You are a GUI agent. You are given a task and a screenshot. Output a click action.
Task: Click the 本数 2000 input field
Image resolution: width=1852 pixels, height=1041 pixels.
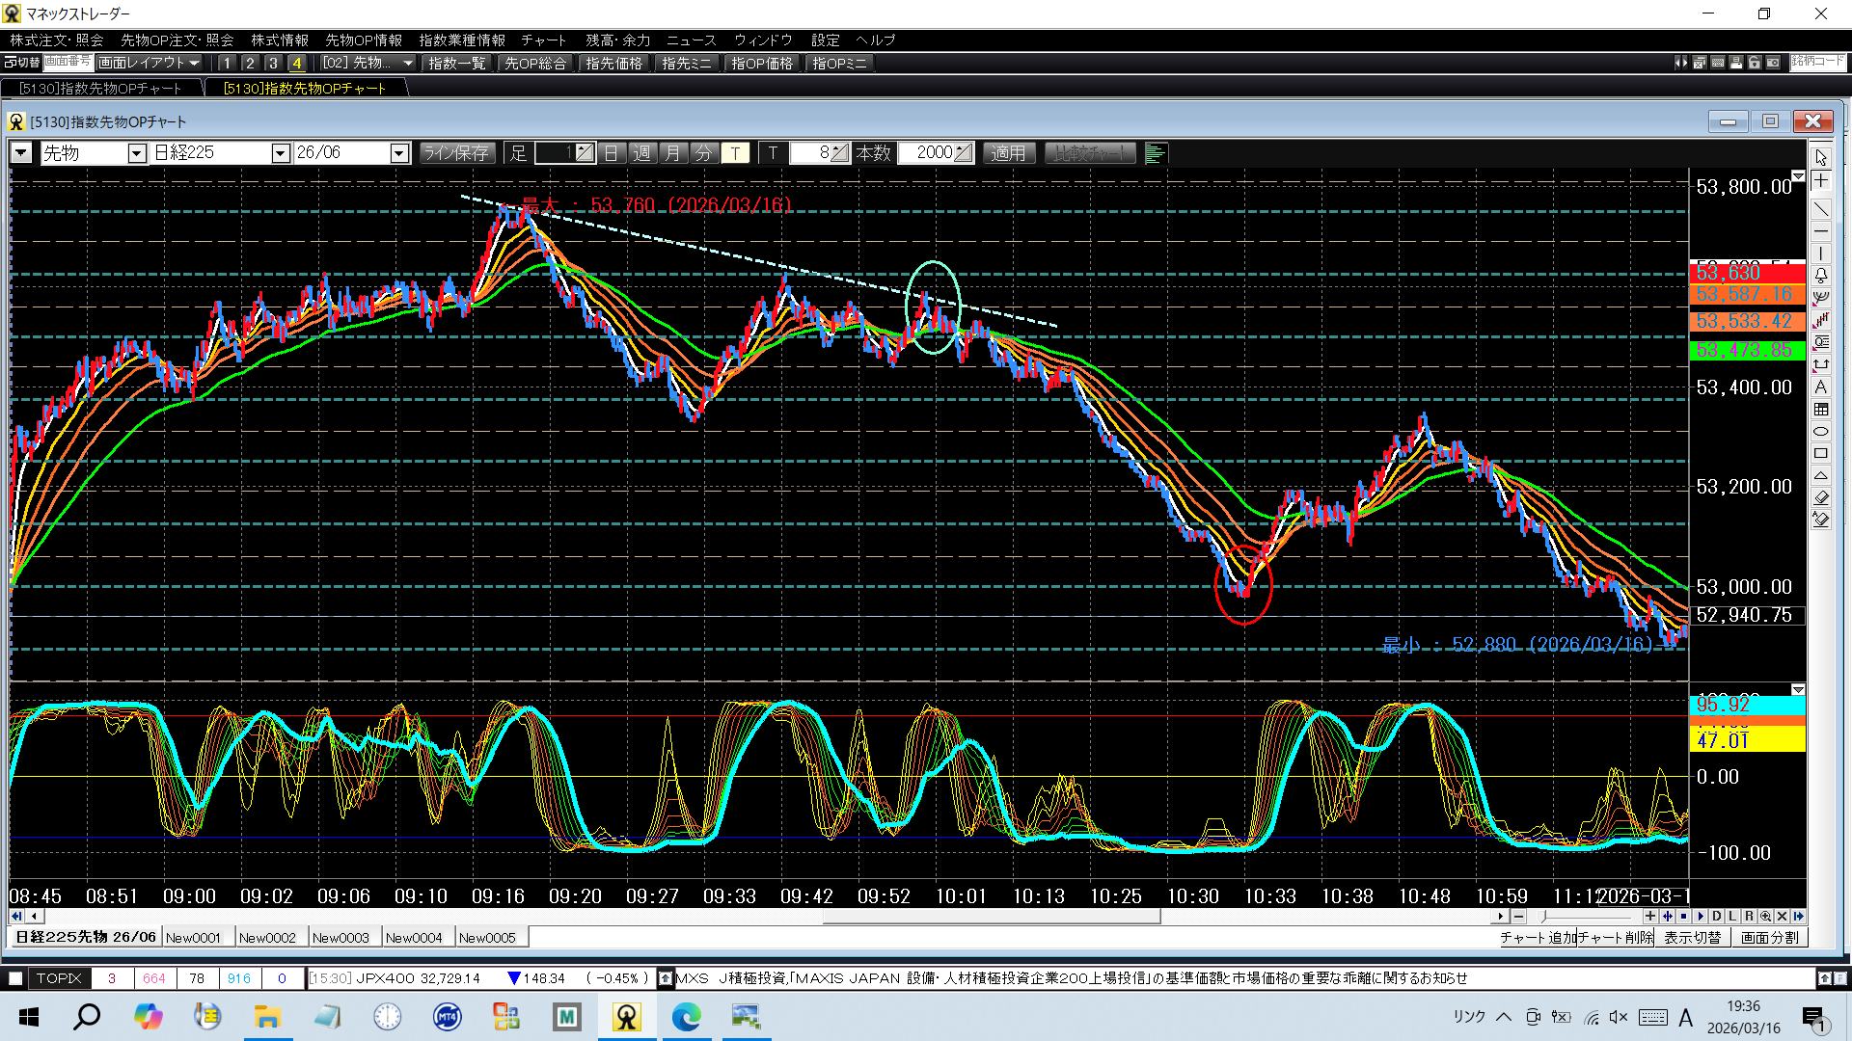point(928,153)
